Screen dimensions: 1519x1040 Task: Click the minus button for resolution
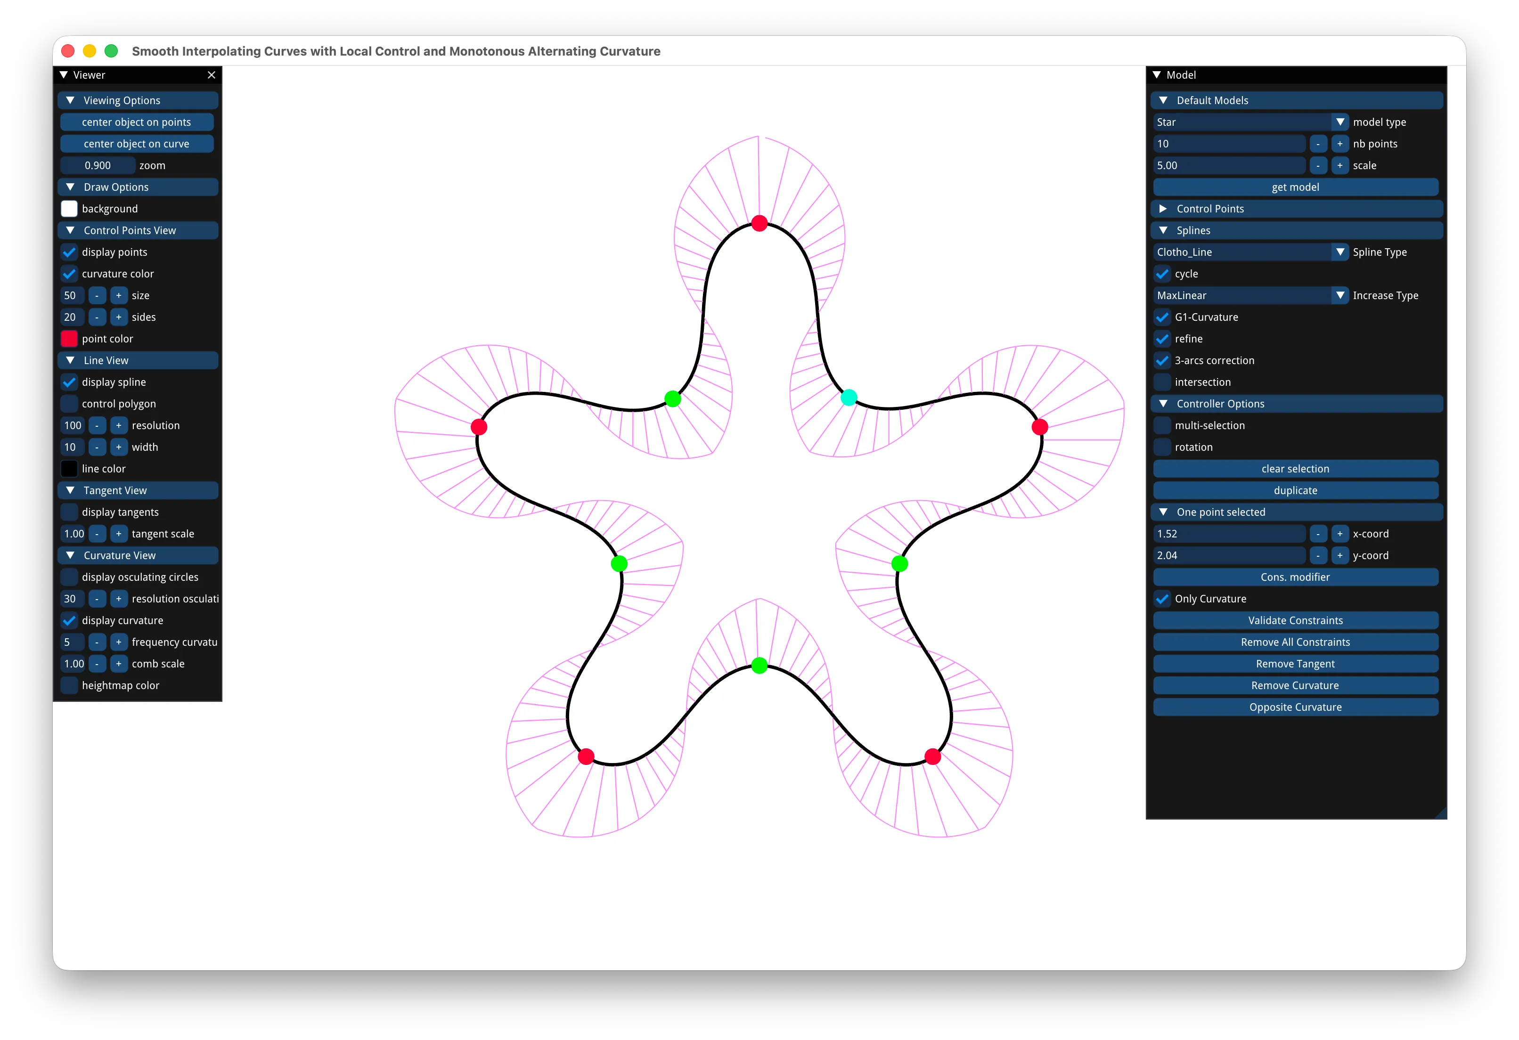point(97,425)
